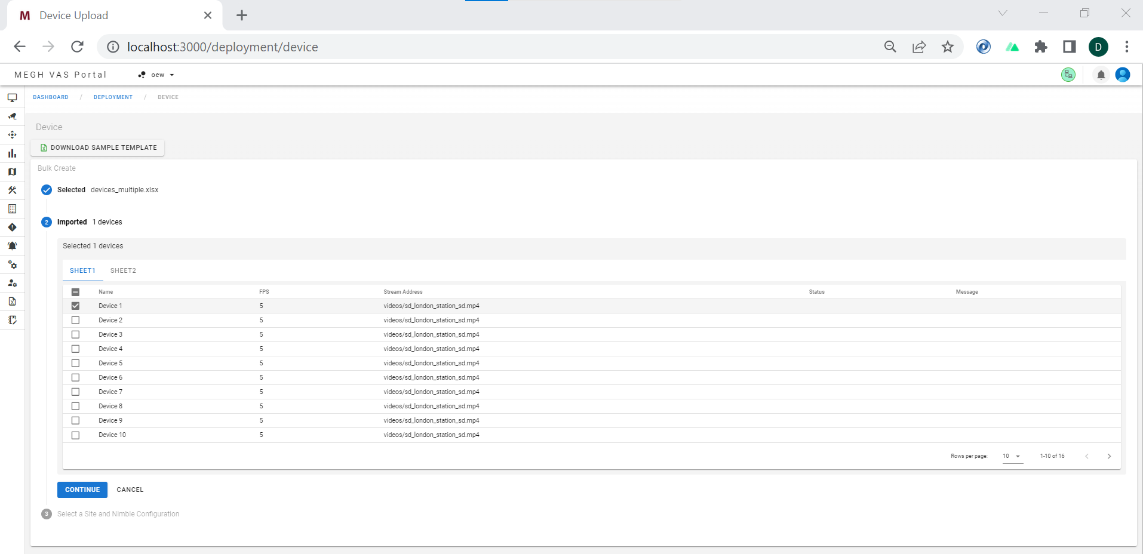
Task: Open the blue user account avatar
Action: pyautogui.click(x=1122, y=75)
